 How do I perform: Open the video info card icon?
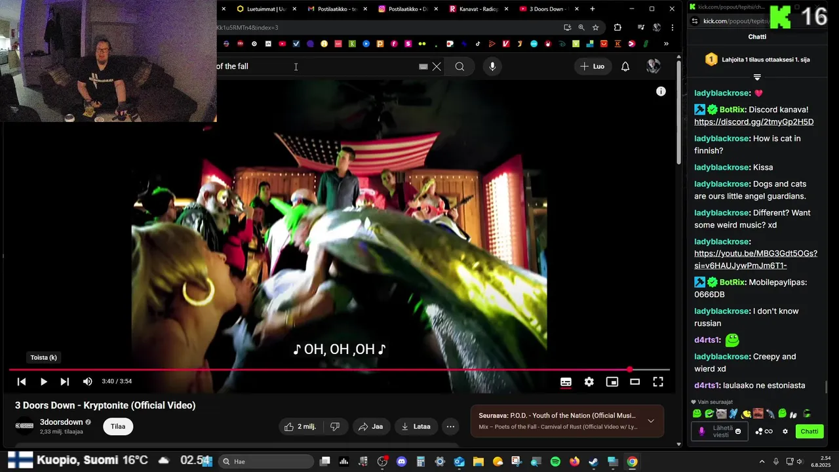point(661,92)
